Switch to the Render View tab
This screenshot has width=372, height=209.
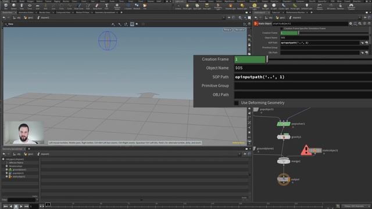tap(44, 12)
